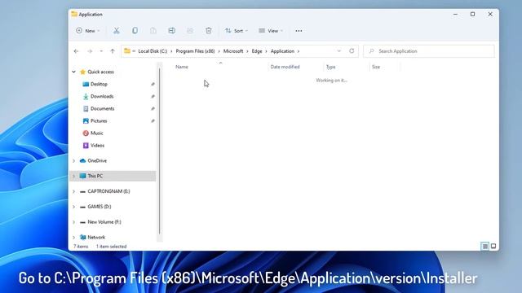Viewport: 522px width, 293px height.
Task: Expand the address bar history dropdown
Action: tap(339, 51)
